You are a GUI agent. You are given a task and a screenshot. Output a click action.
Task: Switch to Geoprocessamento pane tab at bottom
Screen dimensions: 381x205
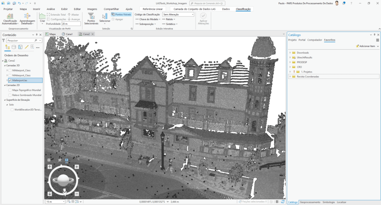[x=310, y=202]
